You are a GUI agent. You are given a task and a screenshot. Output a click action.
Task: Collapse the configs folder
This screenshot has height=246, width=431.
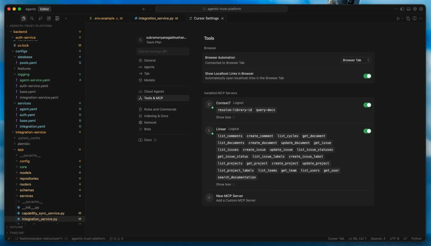point(21,51)
